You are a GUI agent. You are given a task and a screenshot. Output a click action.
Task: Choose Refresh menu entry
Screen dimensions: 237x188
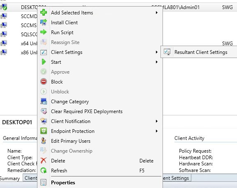coord(100,171)
